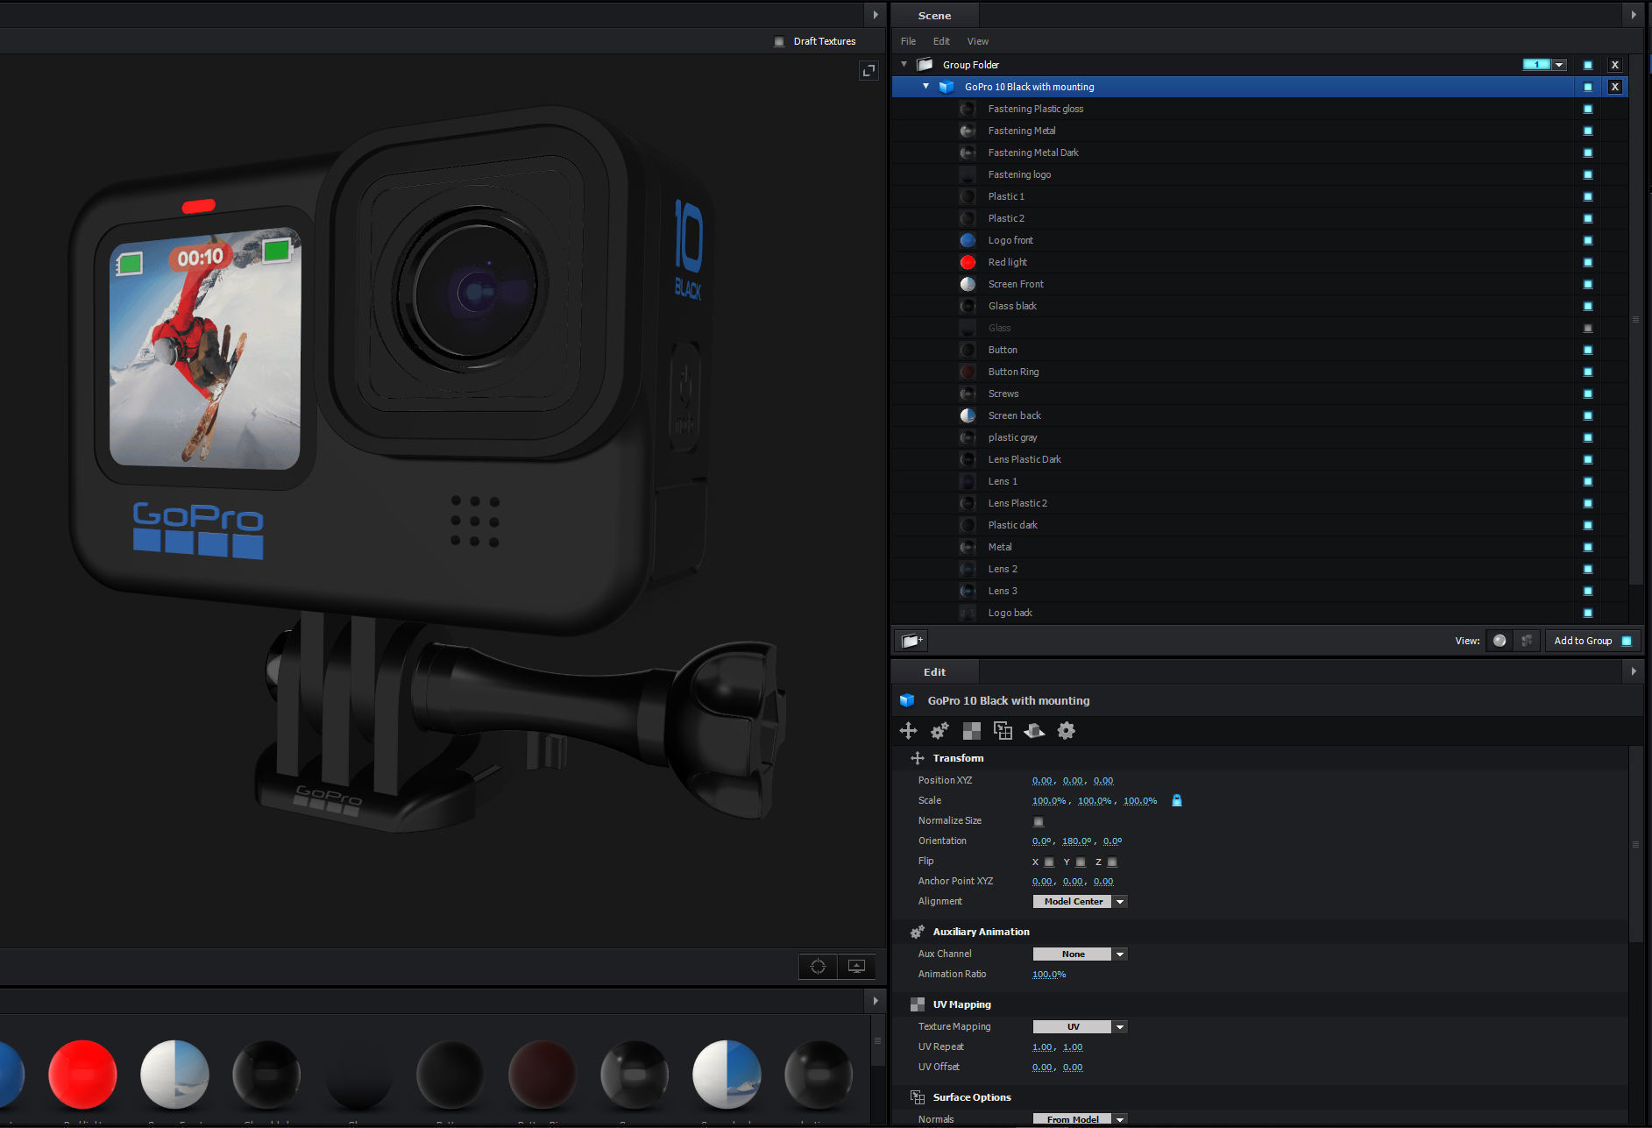Remove GoPro 10 Black model with X button
Viewport: 1652px width, 1128px height.
[x=1614, y=87]
